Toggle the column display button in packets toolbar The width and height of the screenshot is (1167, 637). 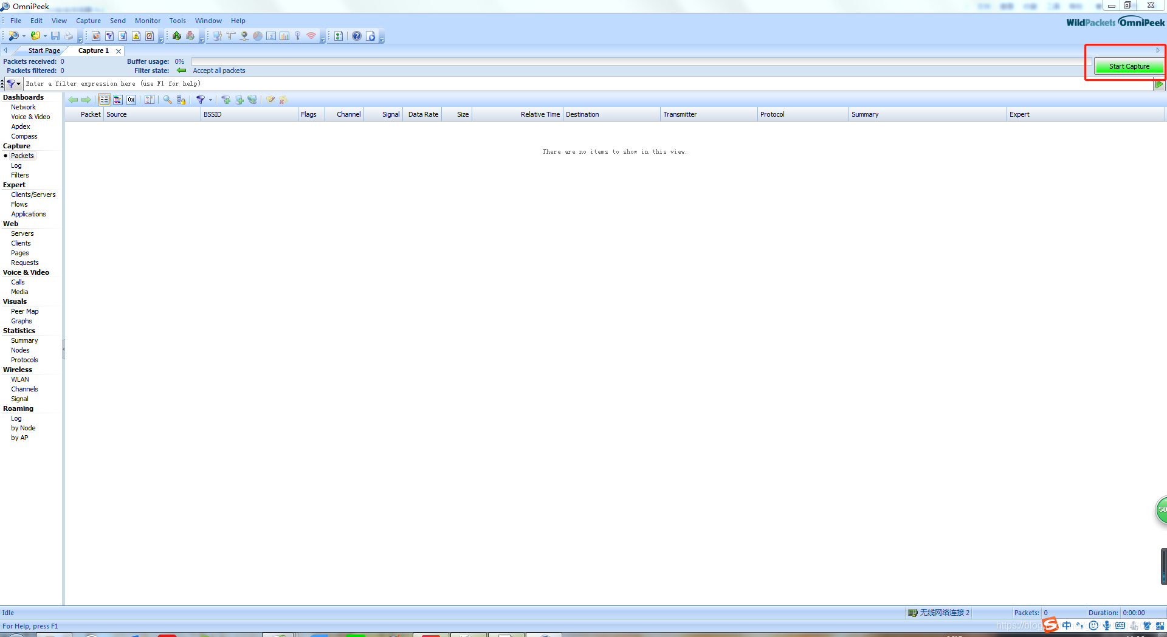(x=150, y=100)
